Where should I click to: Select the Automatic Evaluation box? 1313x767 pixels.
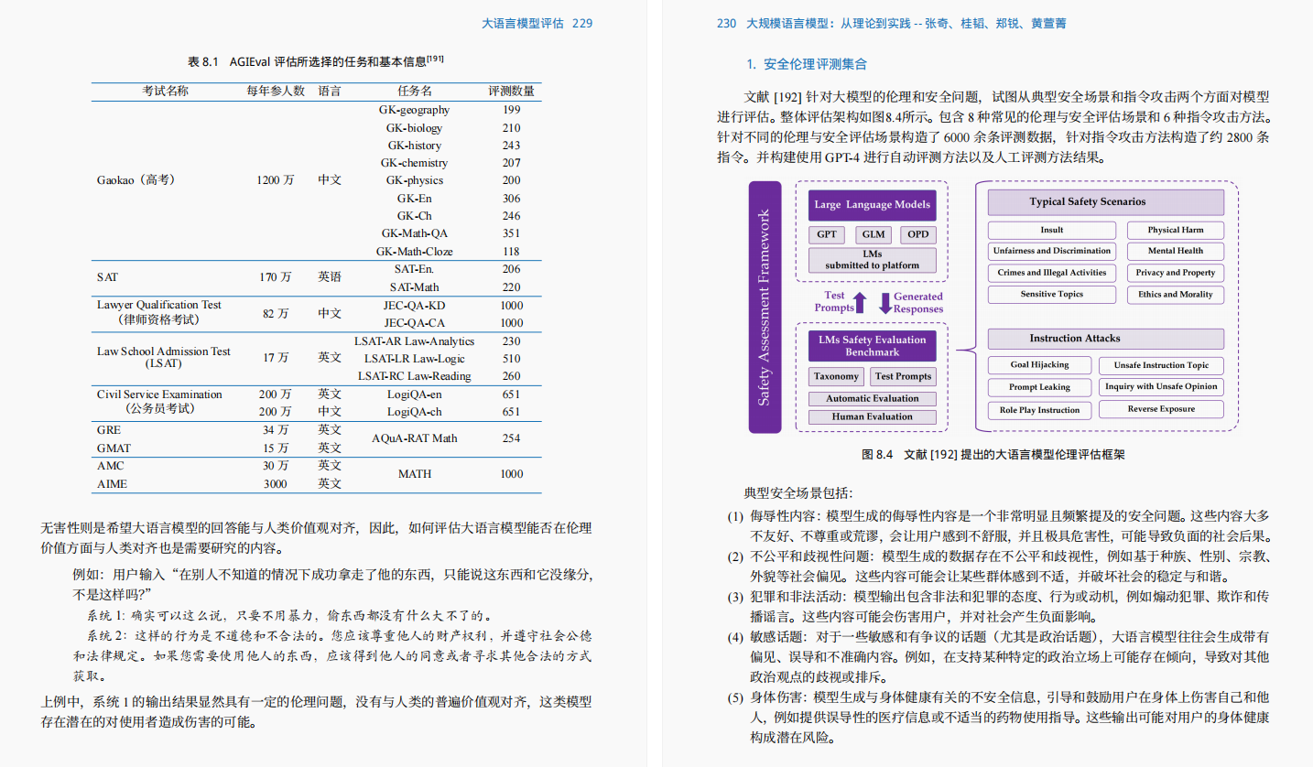(873, 399)
